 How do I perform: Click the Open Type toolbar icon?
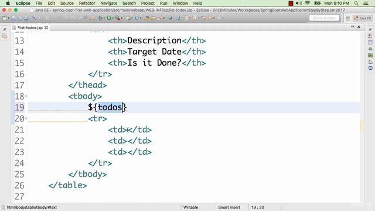click(147, 18)
